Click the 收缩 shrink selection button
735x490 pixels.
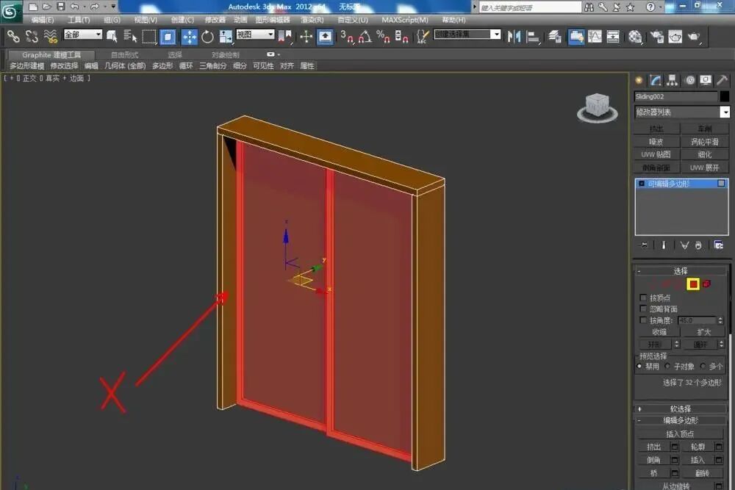click(x=659, y=331)
